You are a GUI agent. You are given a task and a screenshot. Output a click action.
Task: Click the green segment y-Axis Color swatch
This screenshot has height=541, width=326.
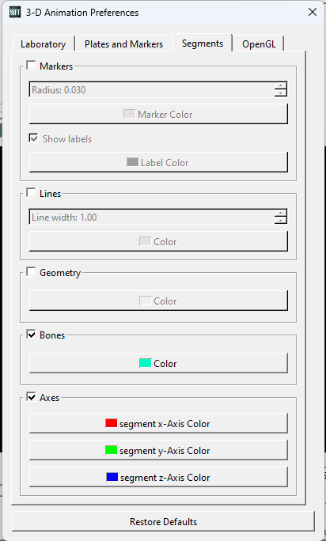pos(112,450)
